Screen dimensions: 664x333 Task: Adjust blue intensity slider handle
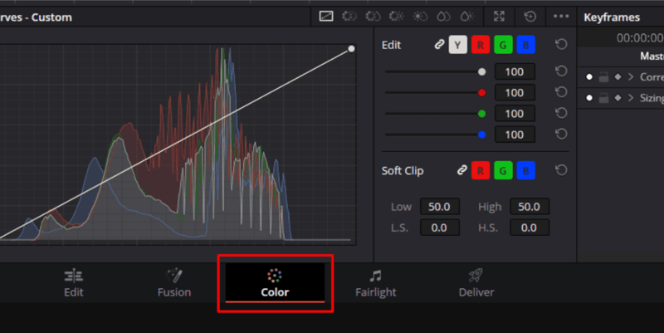click(482, 135)
